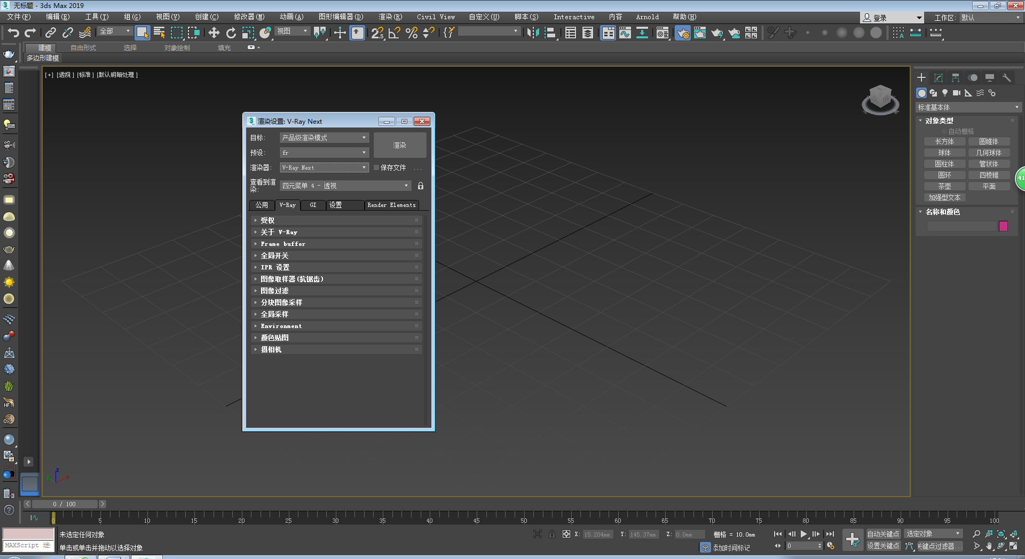The height and width of the screenshot is (559, 1025).
Task: Open the 修改器(M) menu
Action: (249, 17)
